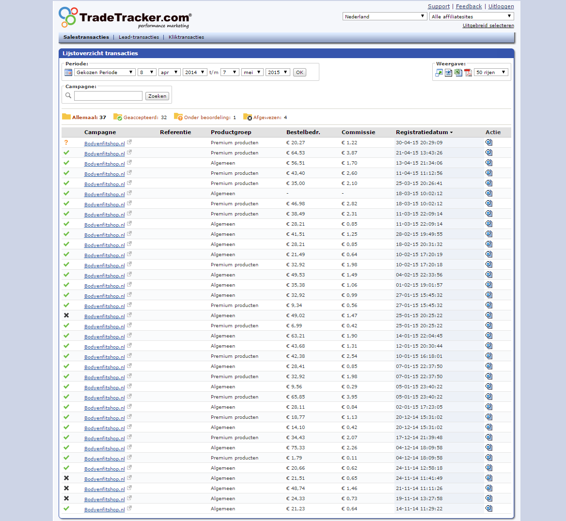
Task: Click the Lijstoverzicht transacties panel title
Action: pos(100,53)
